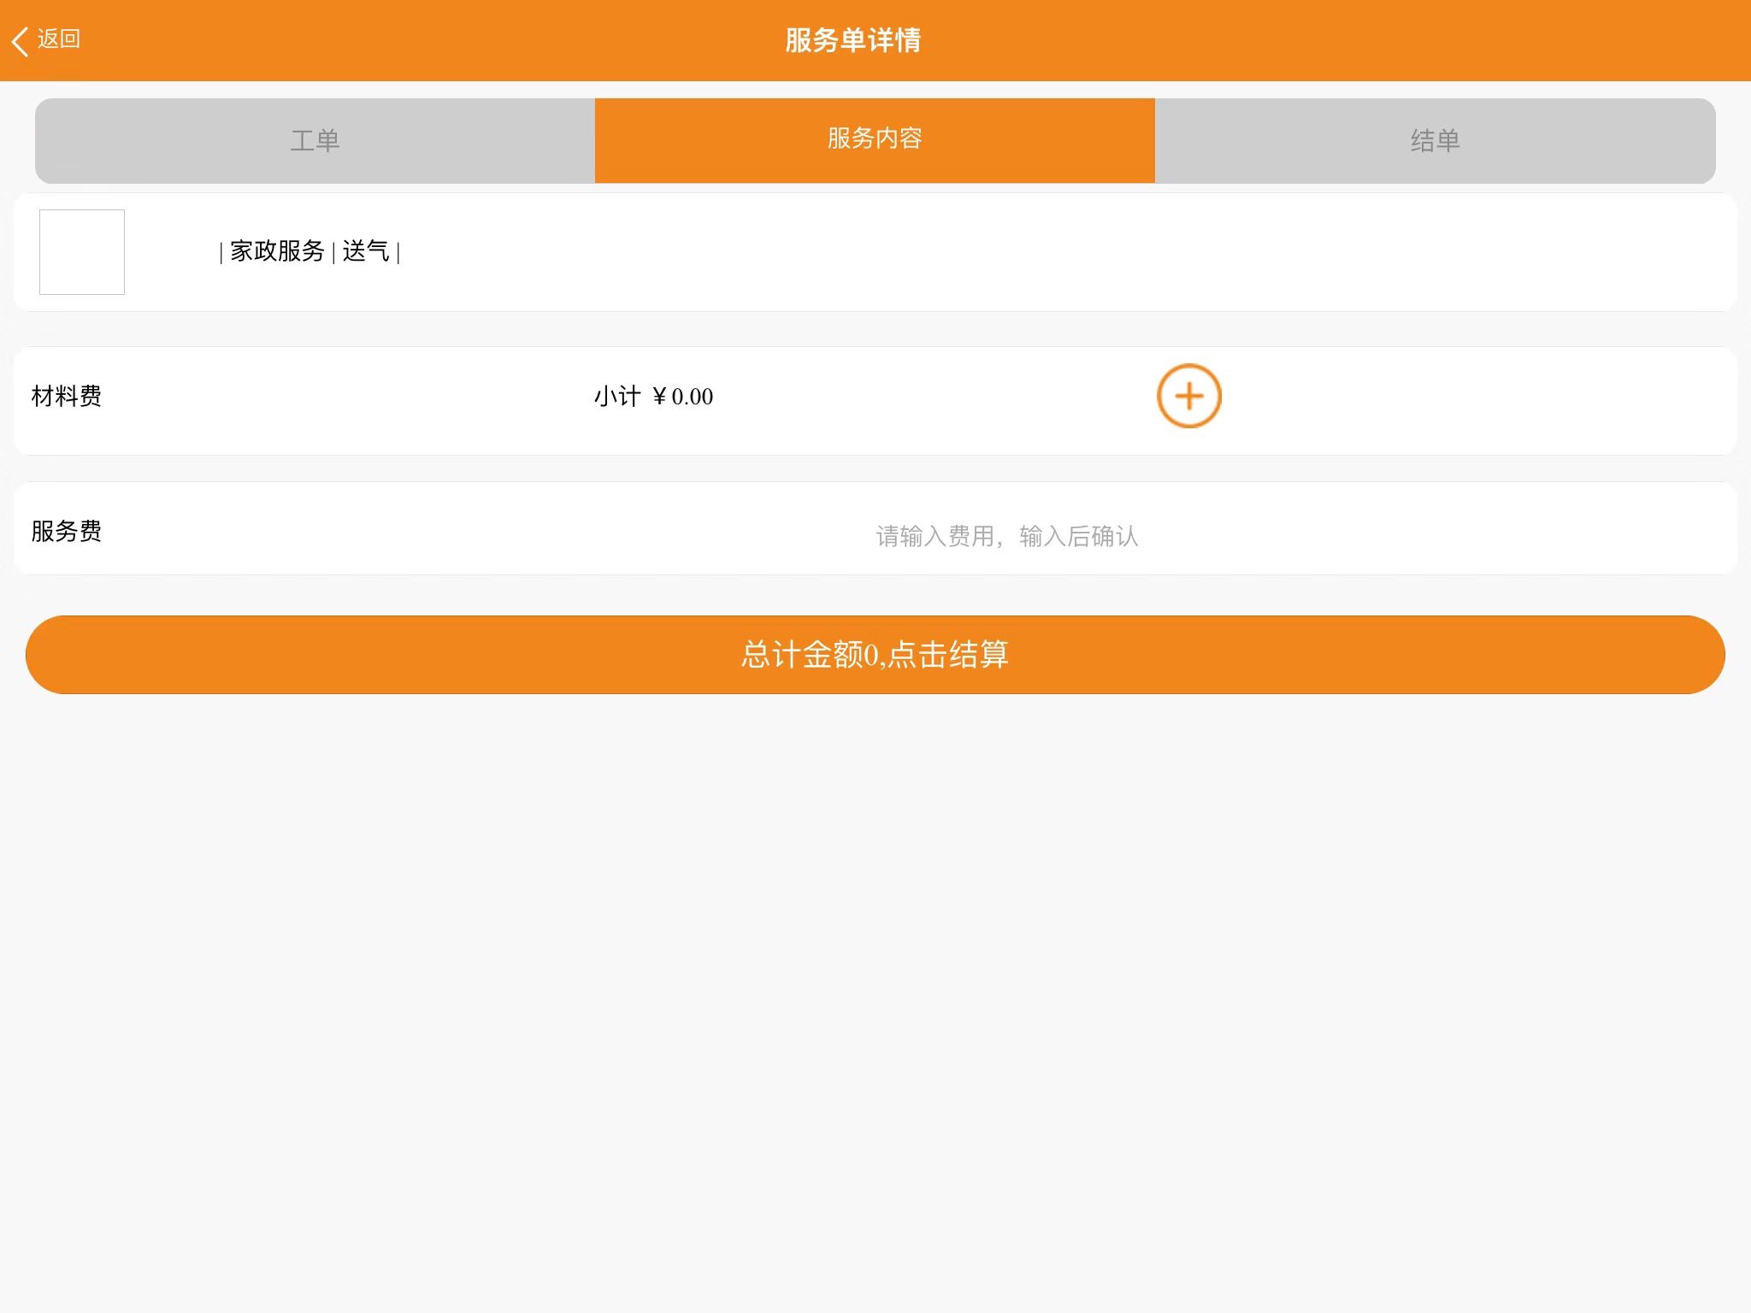Select the 家政服务 category text
Screen dimensions: 1751x1313
point(277,251)
